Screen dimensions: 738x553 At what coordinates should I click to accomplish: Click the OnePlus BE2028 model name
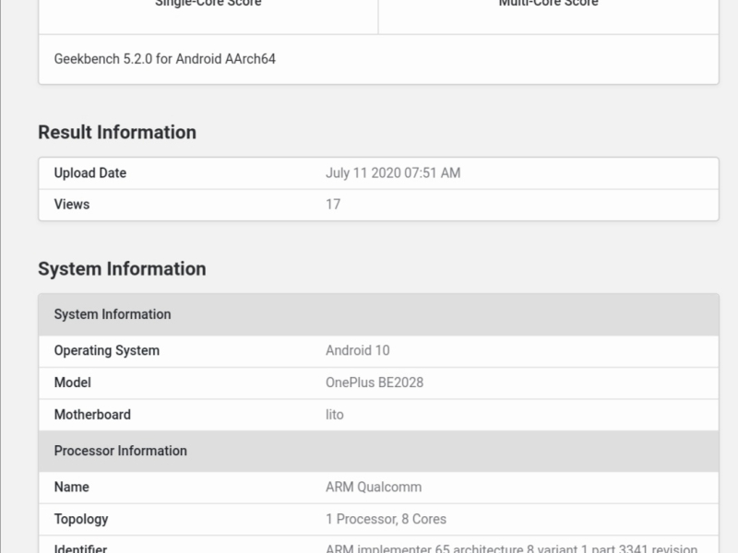[x=375, y=382]
